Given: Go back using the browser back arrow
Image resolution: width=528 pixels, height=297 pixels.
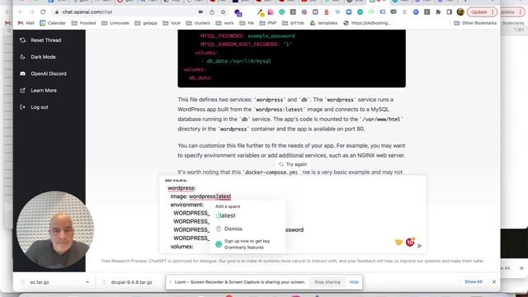Looking at the screenshot, I should pyautogui.click(x=20, y=12).
